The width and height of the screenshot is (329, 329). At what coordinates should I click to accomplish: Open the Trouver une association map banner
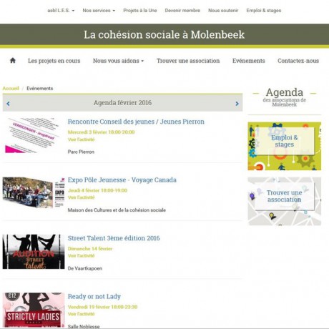[x=285, y=201]
